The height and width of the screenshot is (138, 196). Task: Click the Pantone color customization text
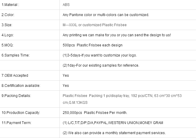[106, 15]
